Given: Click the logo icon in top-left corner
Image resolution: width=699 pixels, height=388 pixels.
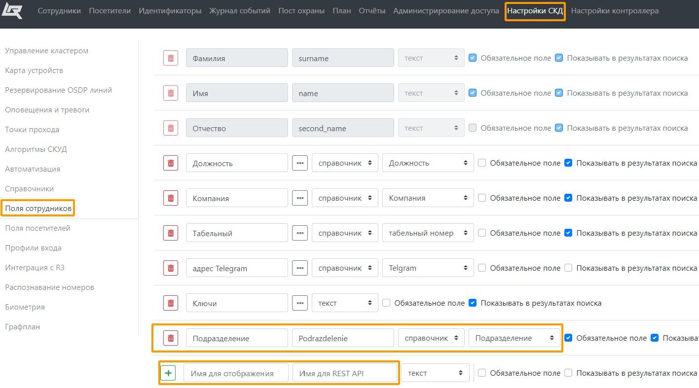Looking at the screenshot, I should point(12,10).
